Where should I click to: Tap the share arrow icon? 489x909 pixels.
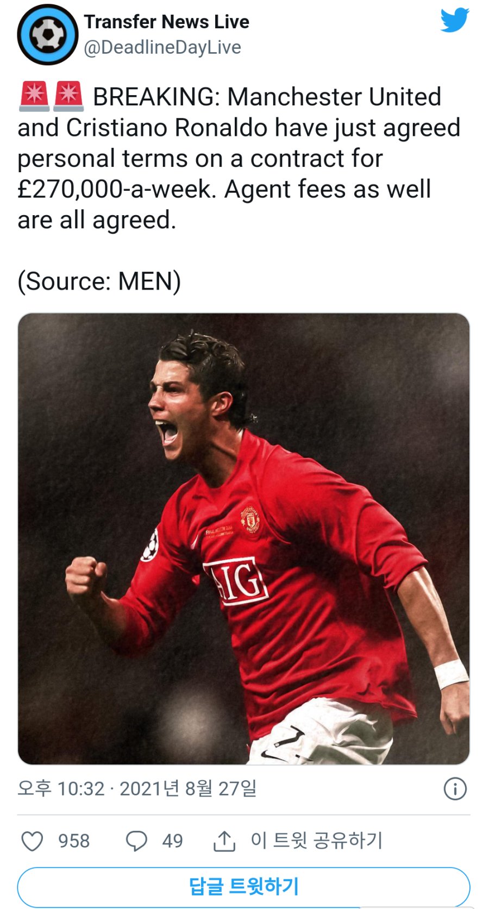tap(224, 841)
